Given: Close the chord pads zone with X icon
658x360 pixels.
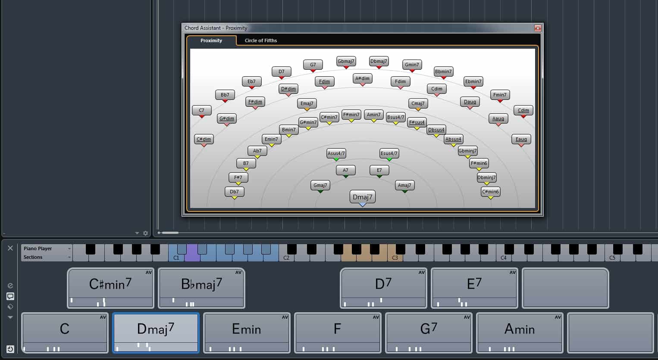Looking at the screenshot, I should [10, 248].
